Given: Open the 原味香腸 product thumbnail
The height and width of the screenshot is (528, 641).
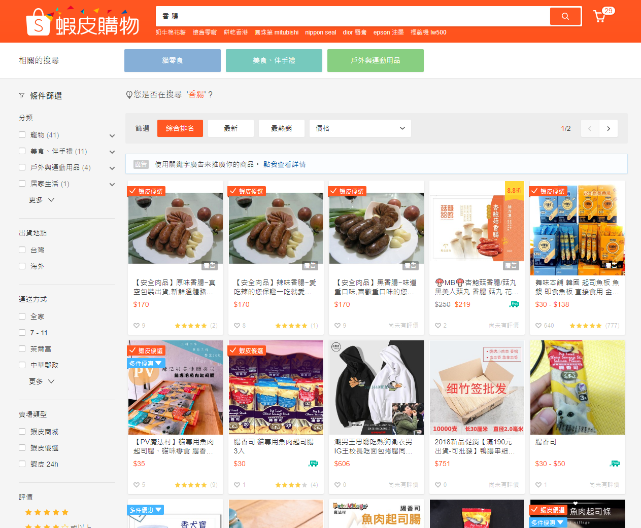Looking at the screenshot, I should click(176, 228).
